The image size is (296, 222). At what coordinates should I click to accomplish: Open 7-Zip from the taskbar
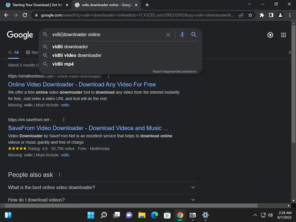[x=193, y=215]
